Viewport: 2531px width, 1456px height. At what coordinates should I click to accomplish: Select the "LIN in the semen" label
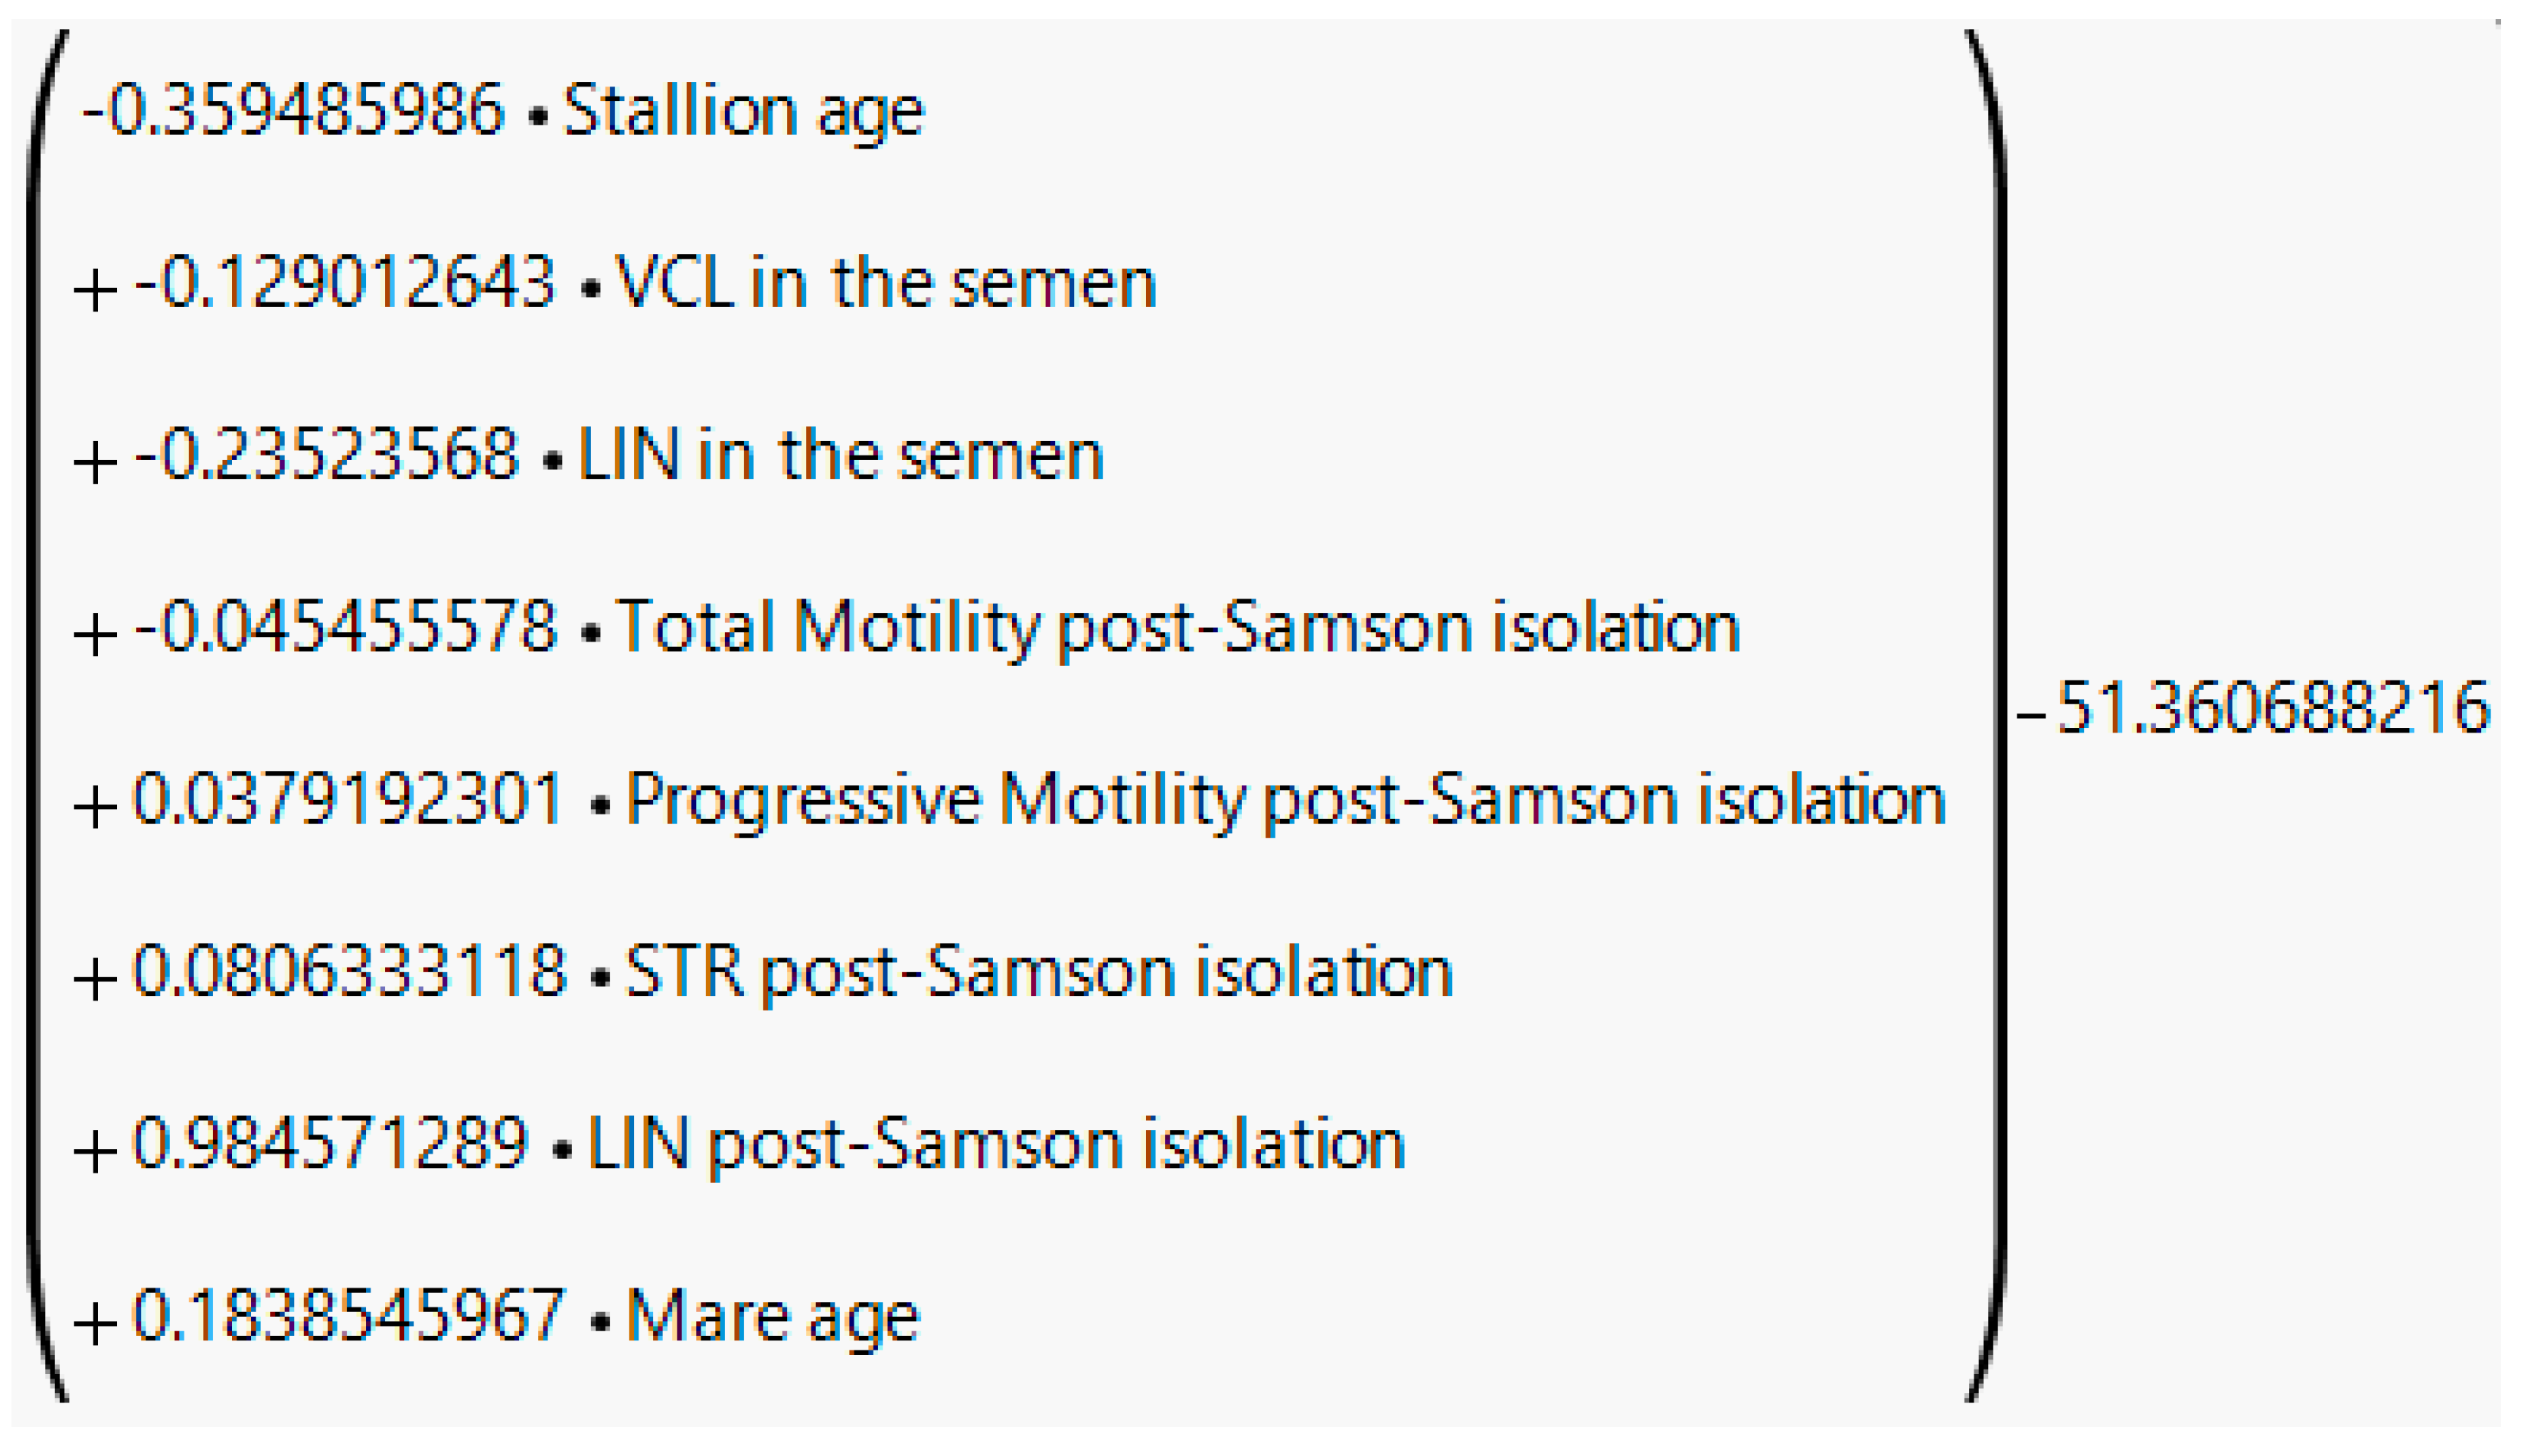click(841, 455)
